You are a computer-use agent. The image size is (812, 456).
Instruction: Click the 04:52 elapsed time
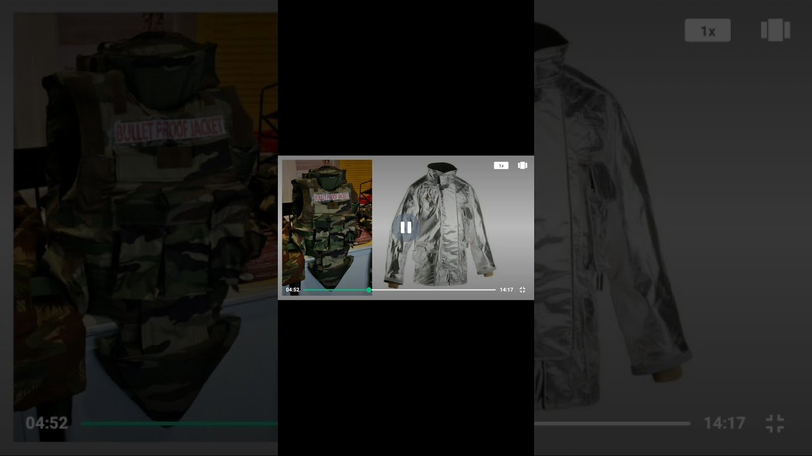click(292, 290)
